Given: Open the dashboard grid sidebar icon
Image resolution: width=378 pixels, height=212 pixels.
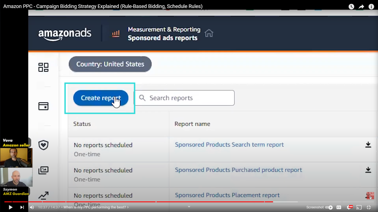Looking at the screenshot, I should [43, 67].
